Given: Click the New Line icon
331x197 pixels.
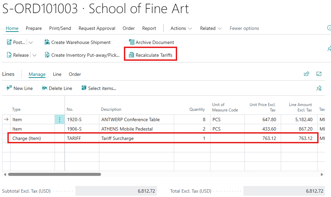Looking at the screenshot, I should 9,88.
